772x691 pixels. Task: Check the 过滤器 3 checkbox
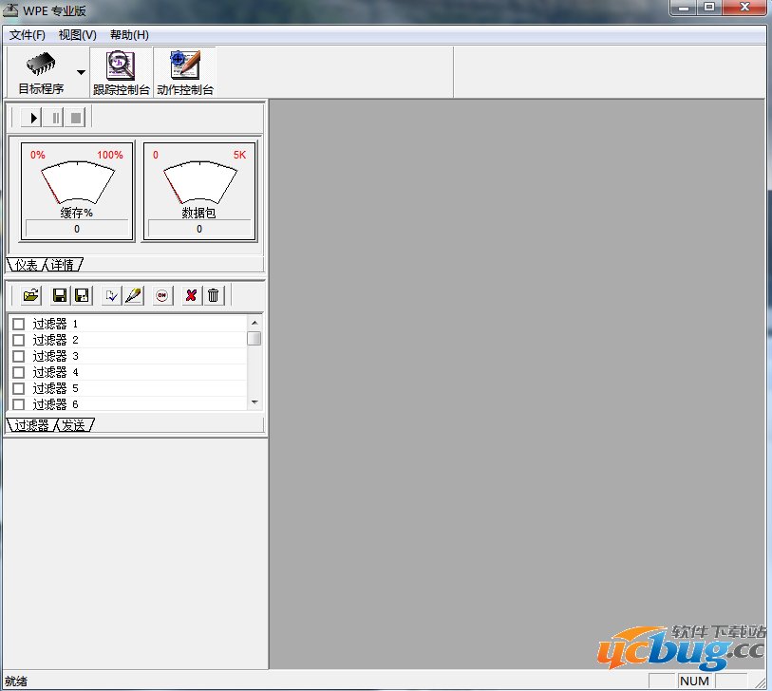click(x=19, y=356)
